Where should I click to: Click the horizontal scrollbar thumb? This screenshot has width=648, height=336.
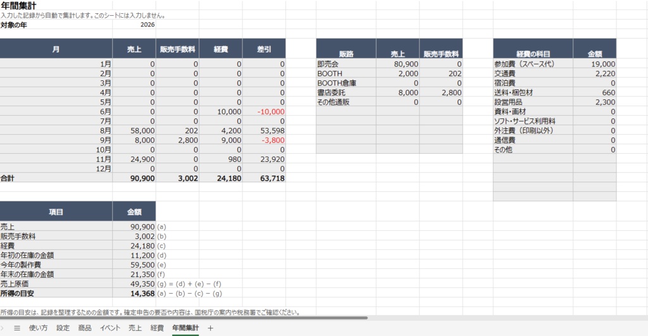(x=184, y=318)
